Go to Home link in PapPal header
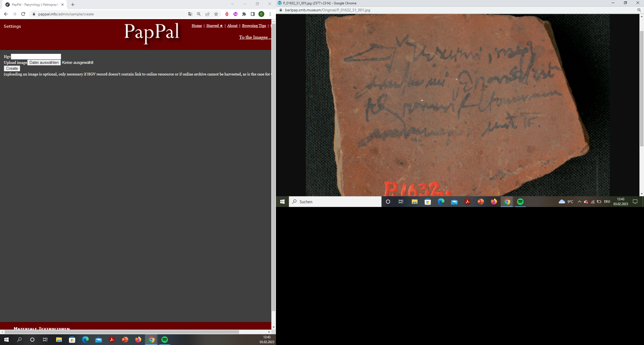The image size is (644, 345). pyautogui.click(x=197, y=26)
